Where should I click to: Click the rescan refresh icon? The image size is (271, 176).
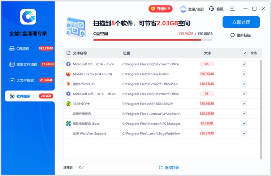coord(232,35)
